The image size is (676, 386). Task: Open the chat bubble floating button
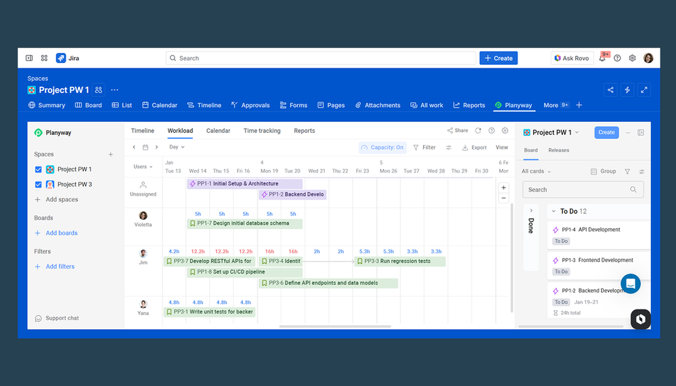point(630,284)
